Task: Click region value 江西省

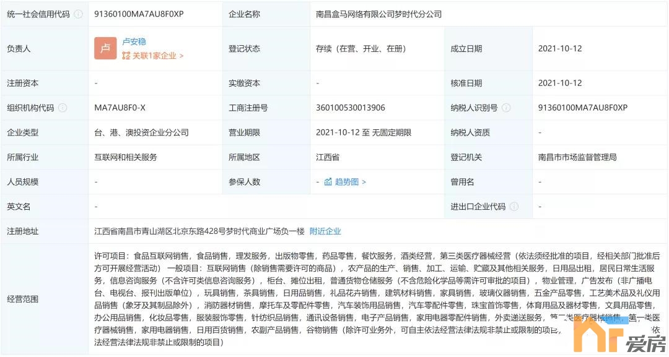Action: (x=328, y=157)
